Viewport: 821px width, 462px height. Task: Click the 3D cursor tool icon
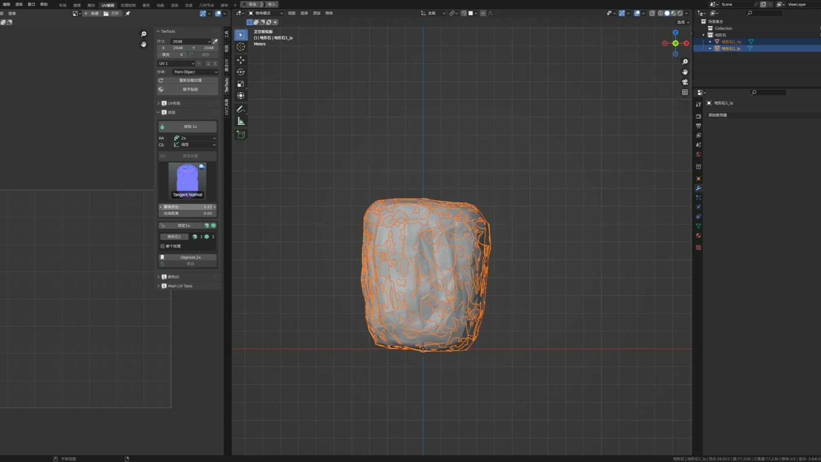241,47
